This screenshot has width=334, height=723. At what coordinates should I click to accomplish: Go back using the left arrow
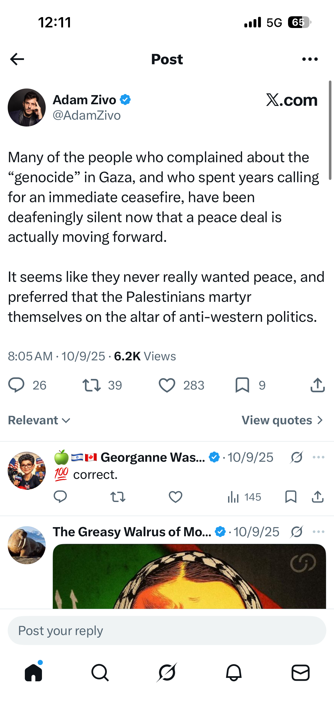(17, 59)
